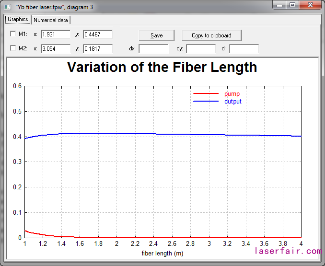Click the M1 y value field
325x266 pixels.
[98, 35]
